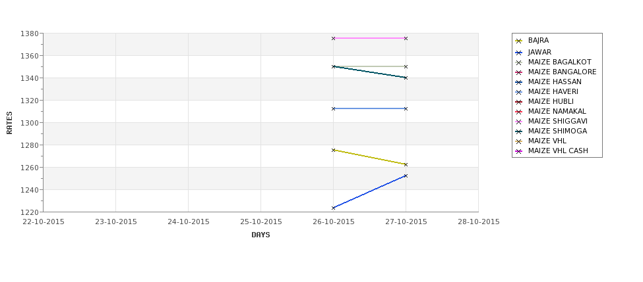The height and width of the screenshot is (282, 643).
Task: Click the pink line data point on 27-10-2015
Action: coord(406,38)
